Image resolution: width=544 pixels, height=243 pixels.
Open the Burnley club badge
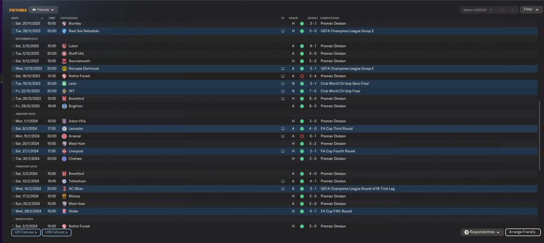point(64,24)
